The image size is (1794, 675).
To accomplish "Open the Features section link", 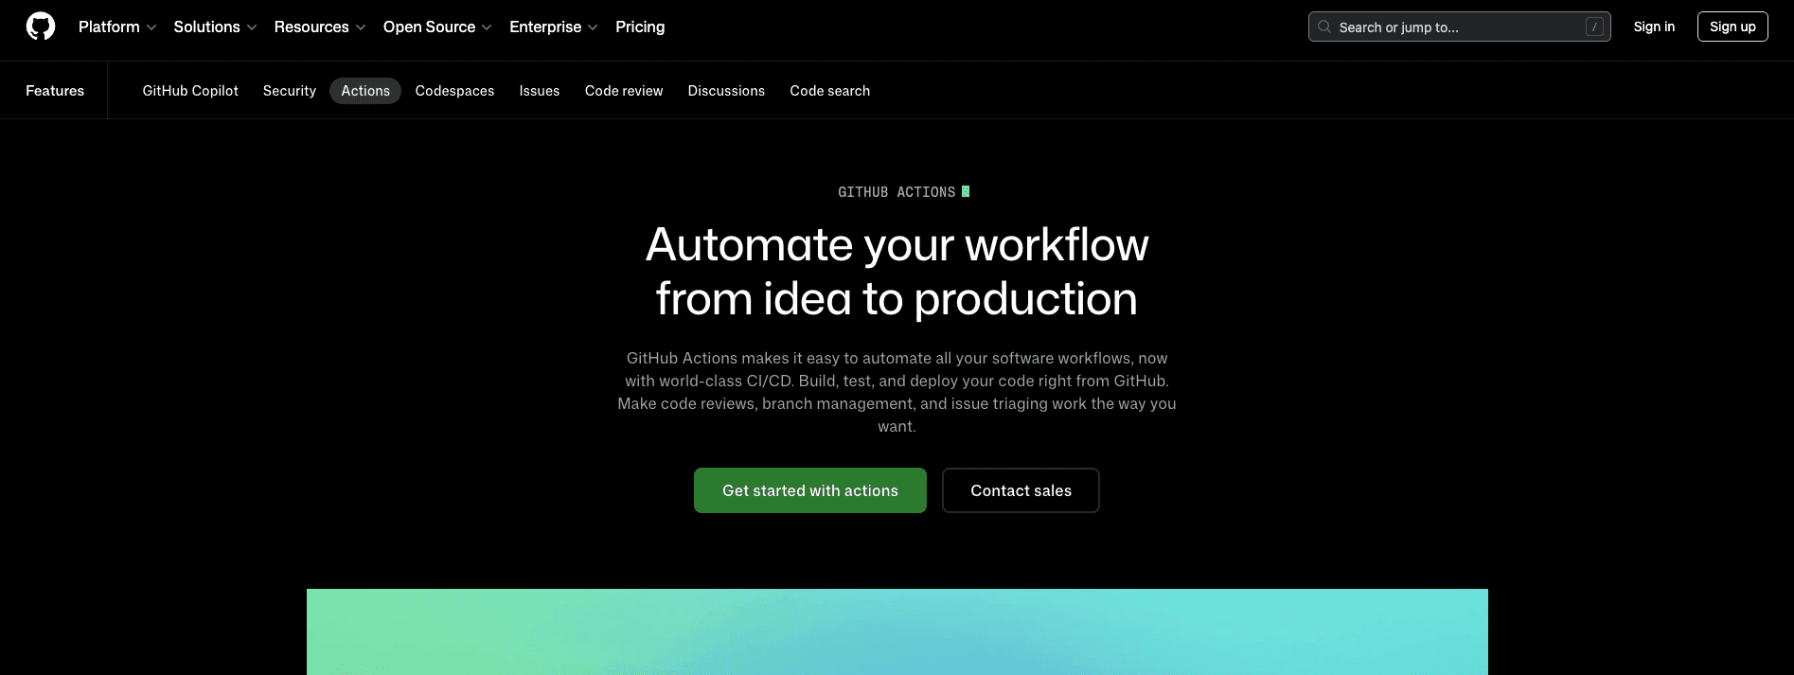I will click(55, 91).
